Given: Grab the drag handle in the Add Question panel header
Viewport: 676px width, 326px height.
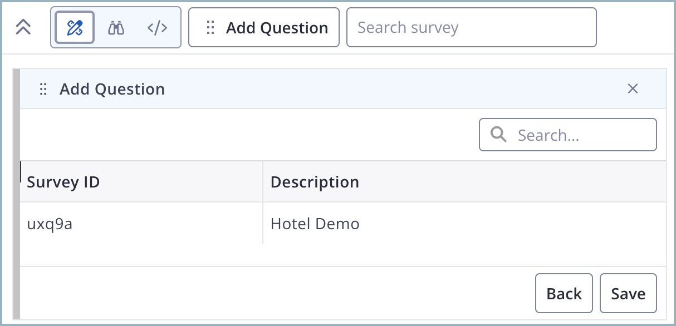Looking at the screenshot, I should coord(43,89).
